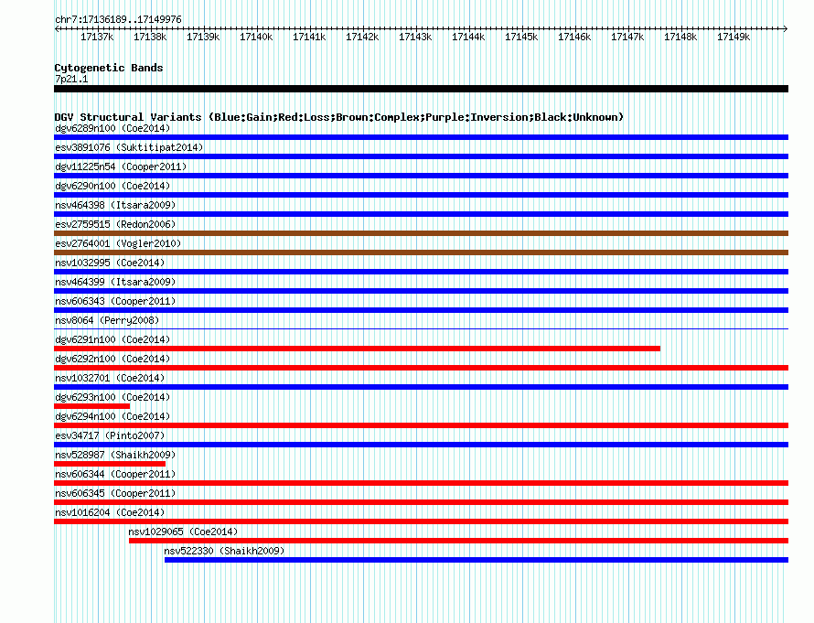Open nsv528987 (Shaikh2009) label
The image size is (814, 623).
tap(115, 455)
